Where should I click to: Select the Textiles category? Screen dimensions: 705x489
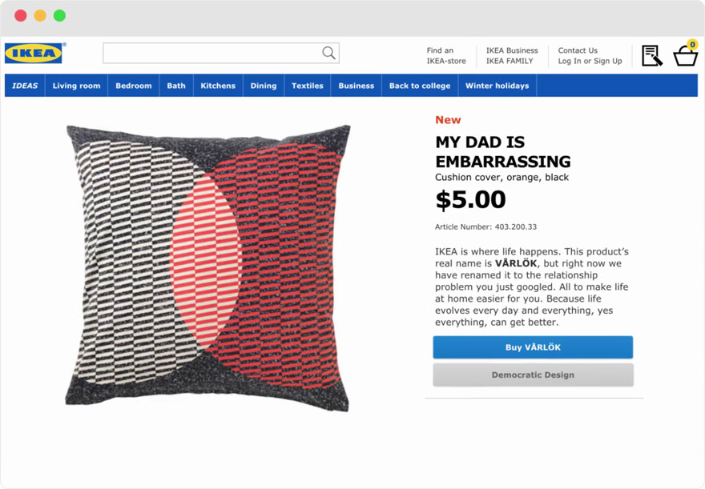pyautogui.click(x=308, y=86)
